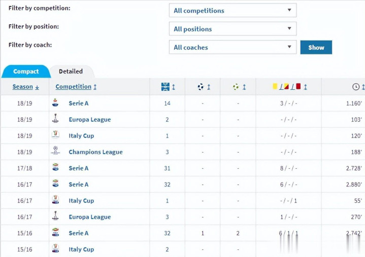
Task: Click Serie A logo in 18/19 row
Action: tap(55, 103)
